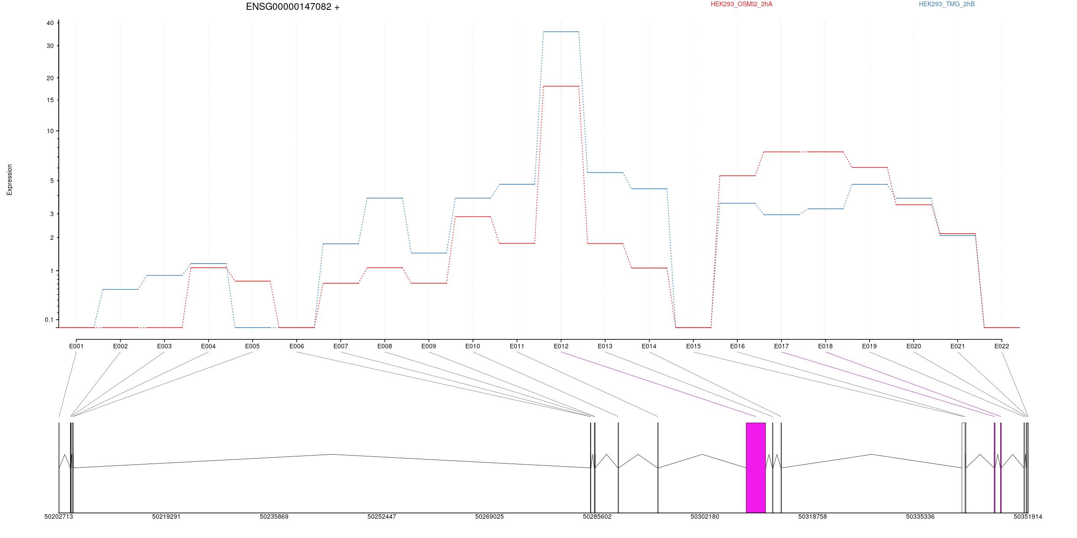Image resolution: width=1077 pixels, height=538 pixels.
Task: Click y-axis tick value 20
Action: tap(50, 78)
